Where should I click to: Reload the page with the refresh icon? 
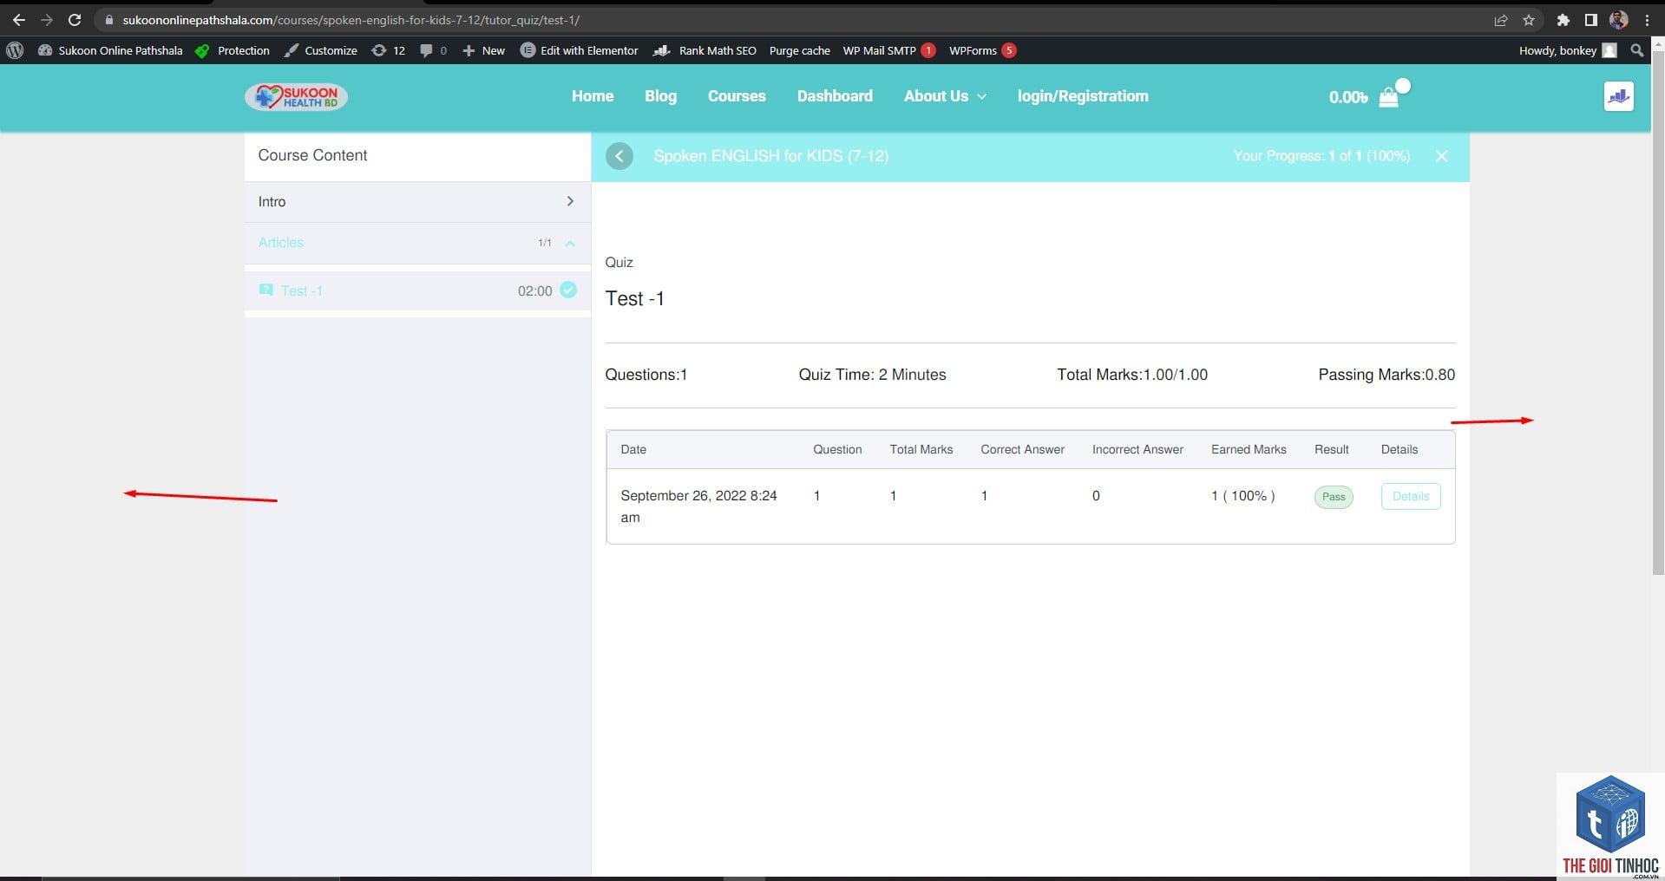point(75,20)
